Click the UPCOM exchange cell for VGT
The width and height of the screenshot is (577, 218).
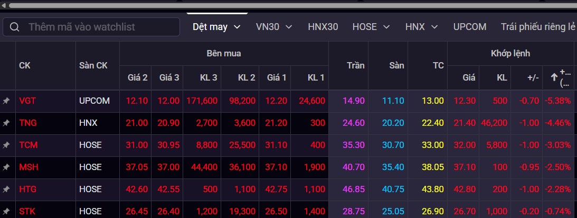(x=94, y=101)
